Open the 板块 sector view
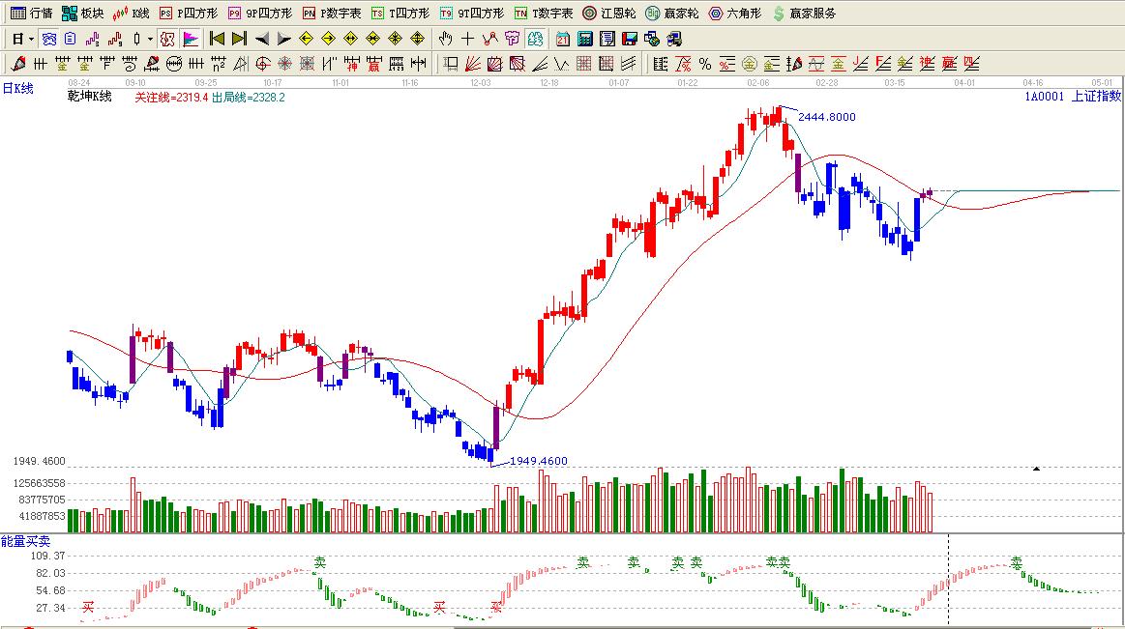The width and height of the screenshot is (1125, 629). [x=82, y=14]
